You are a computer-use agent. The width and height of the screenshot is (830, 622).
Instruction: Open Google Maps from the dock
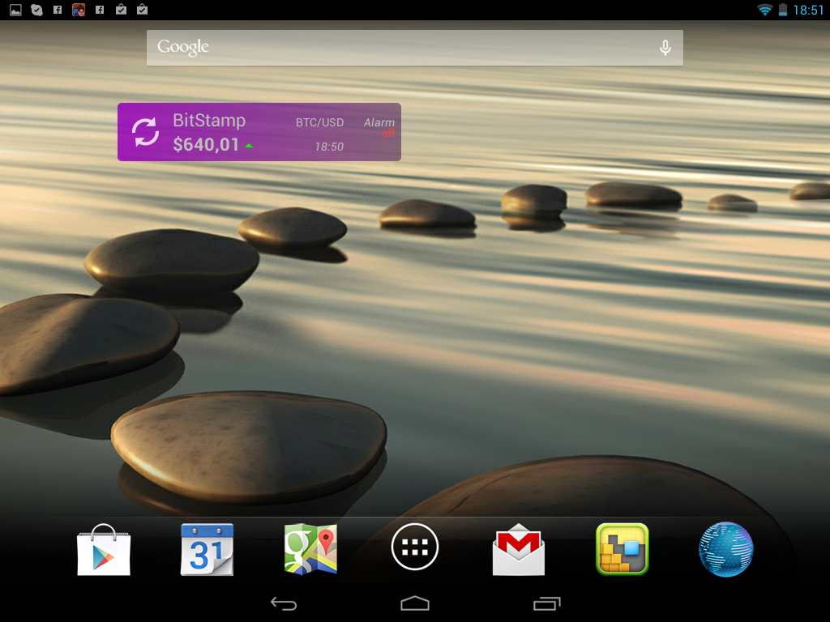point(310,549)
